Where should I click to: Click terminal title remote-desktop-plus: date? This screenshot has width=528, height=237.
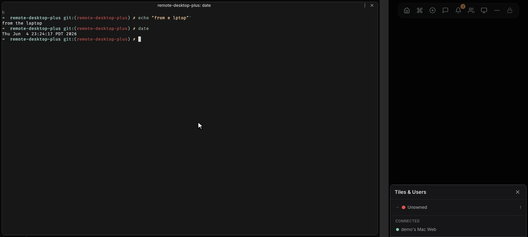click(x=184, y=5)
